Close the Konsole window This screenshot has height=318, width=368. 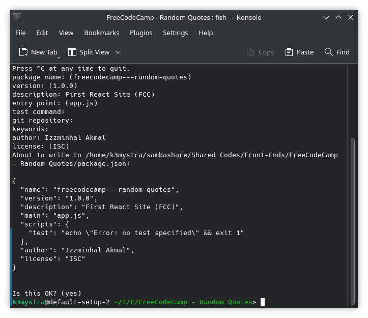pos(351,17)
